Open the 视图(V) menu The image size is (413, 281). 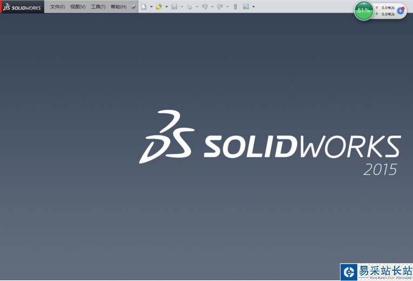(x=78, y=7)
